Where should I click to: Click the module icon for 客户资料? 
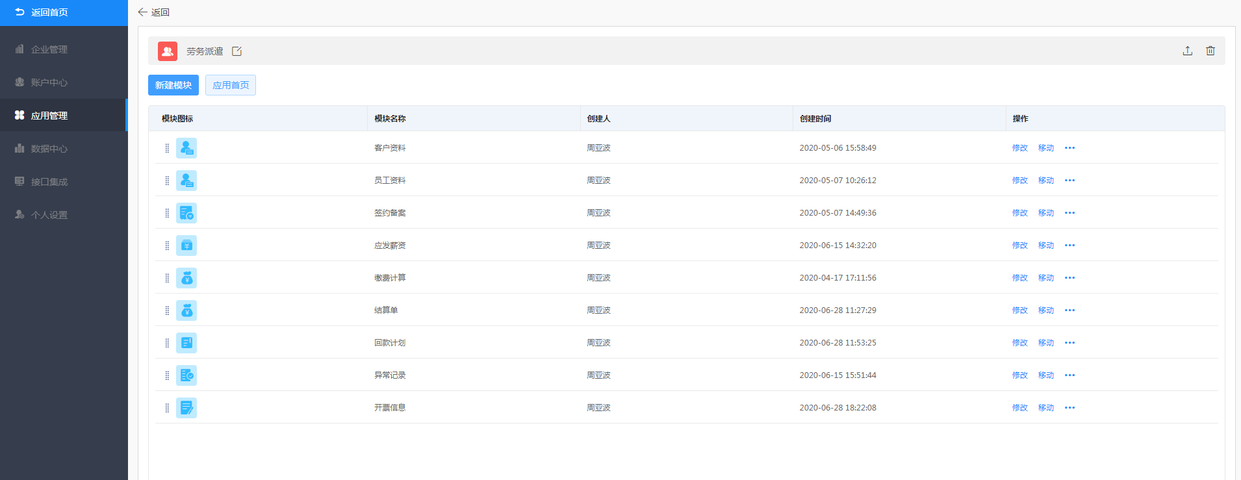(186, 148)
